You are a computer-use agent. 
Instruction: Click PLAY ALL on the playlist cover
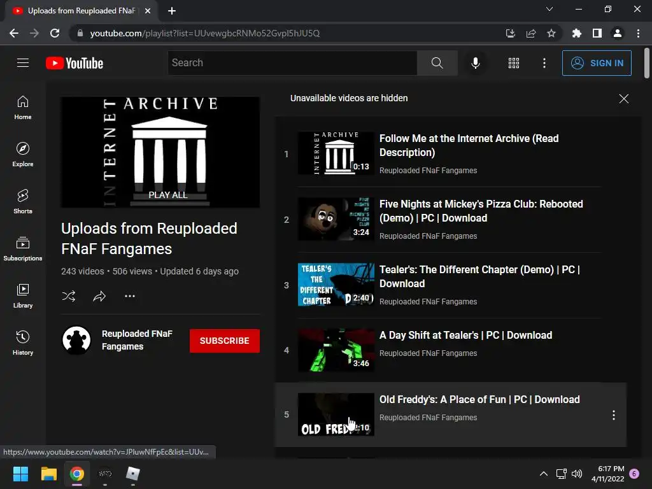168,195
